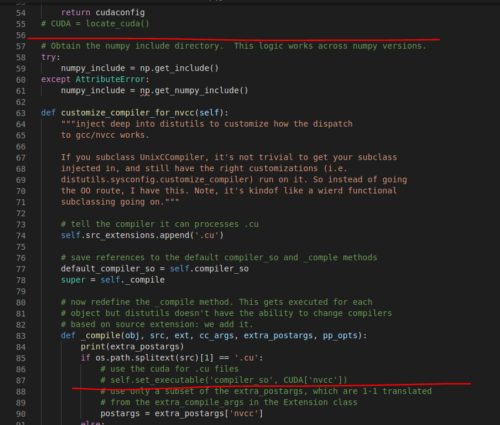Click default_compiler_so variable on line 77
Screen dimensions: 500x425
coord(108,268)
